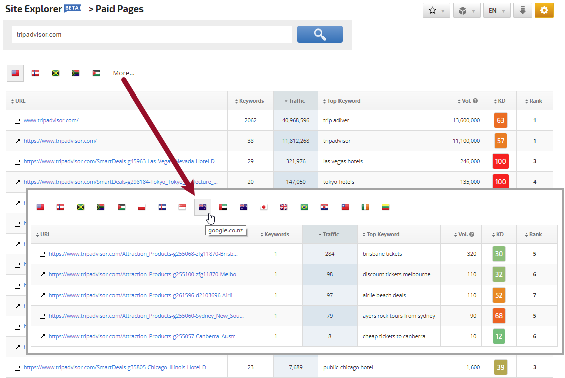Click More... to show additional country flags

(124, 73)
